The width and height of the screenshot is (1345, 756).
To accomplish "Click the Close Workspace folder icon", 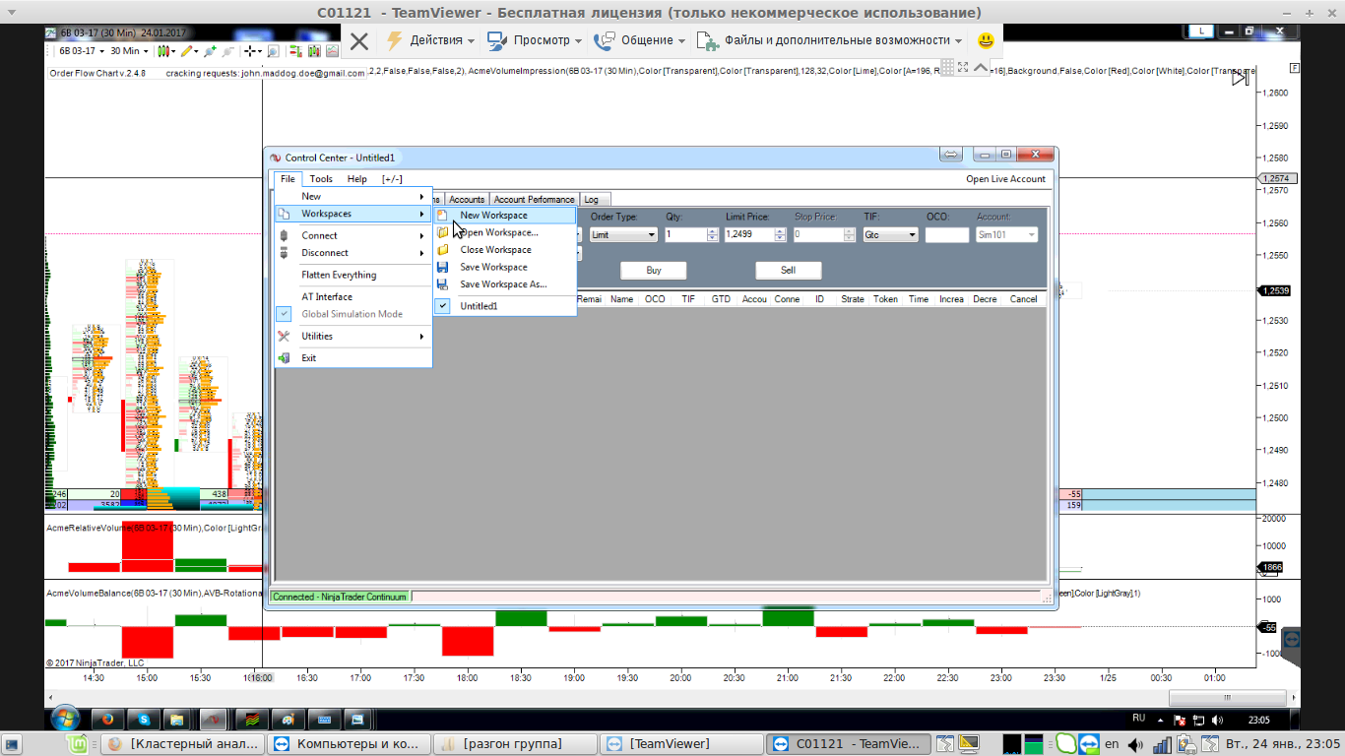I will tap(442, 250).
